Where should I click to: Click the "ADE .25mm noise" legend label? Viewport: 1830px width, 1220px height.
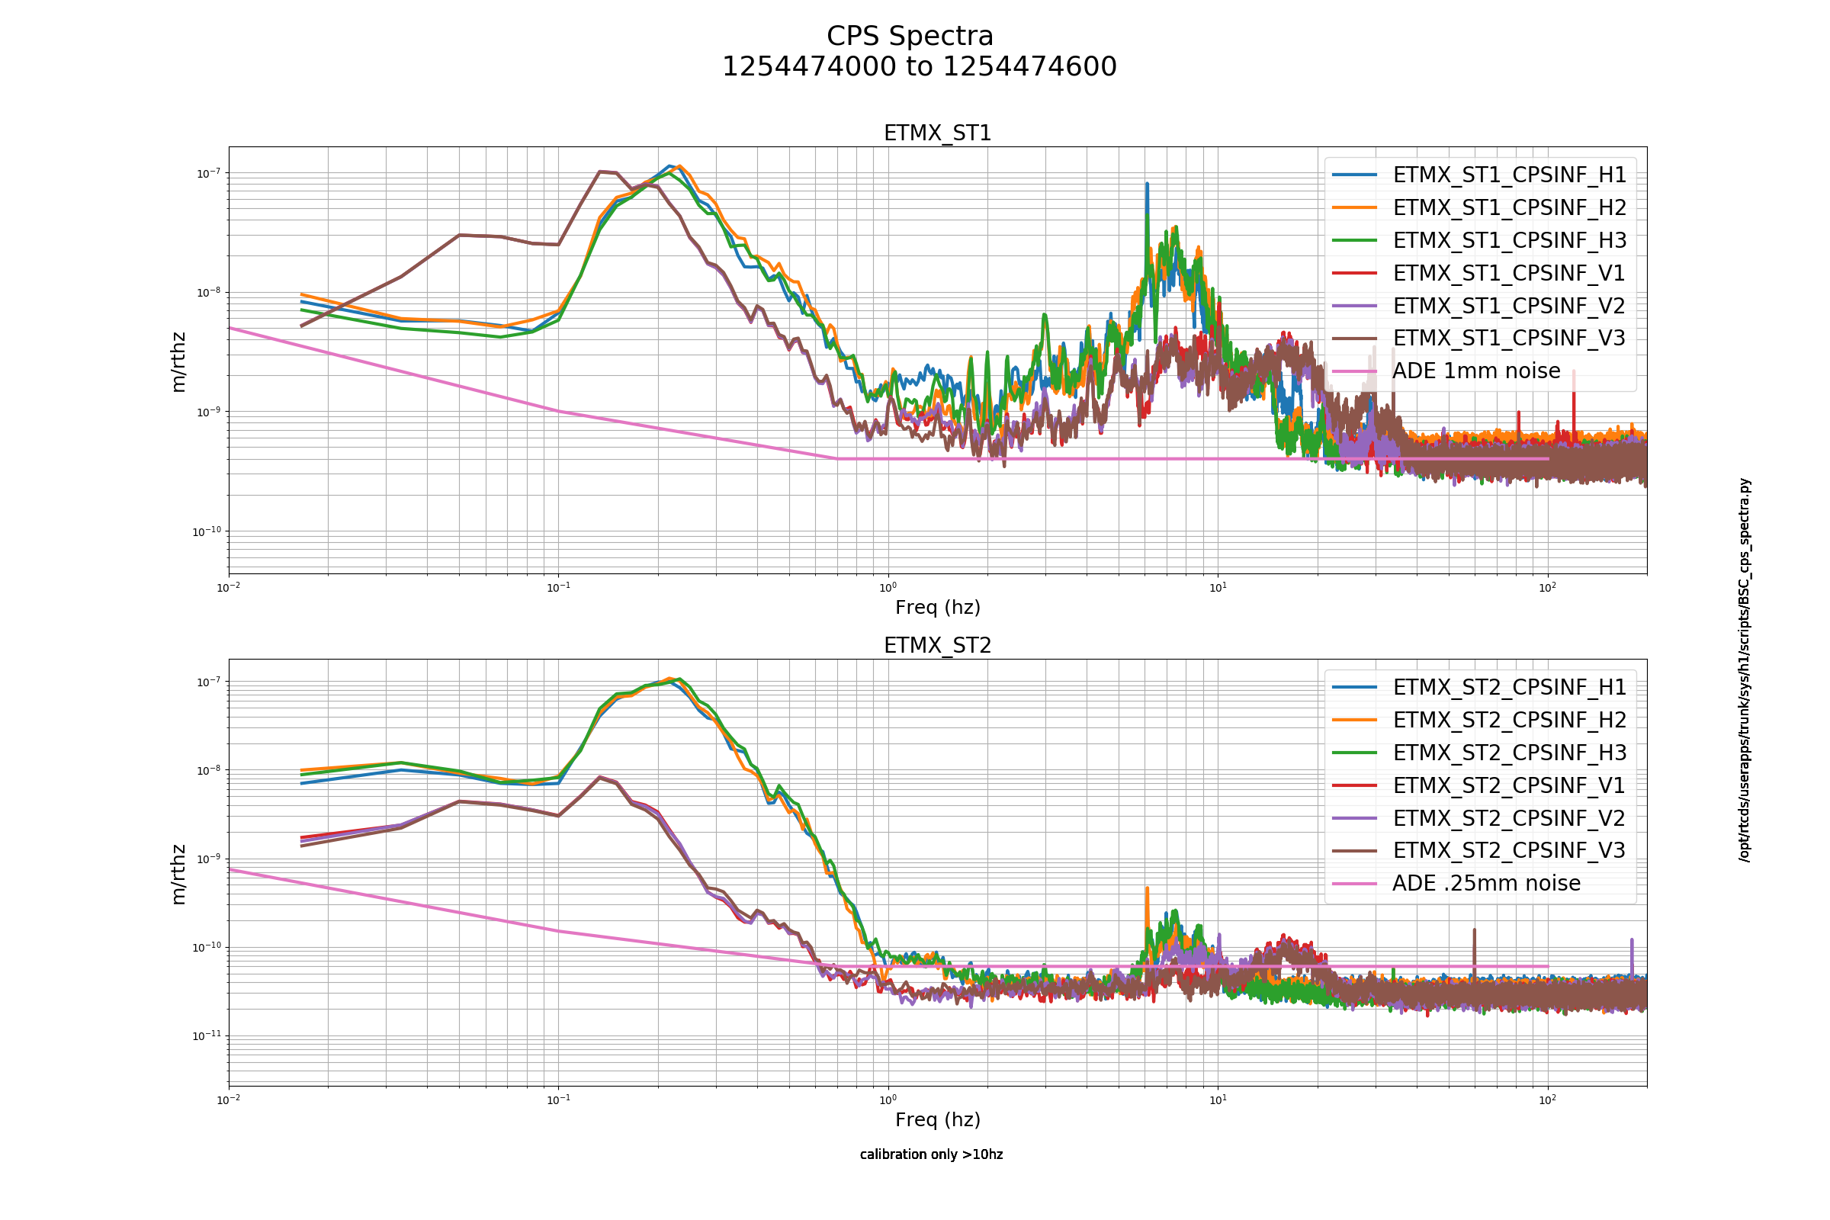tap(1486, 883)
